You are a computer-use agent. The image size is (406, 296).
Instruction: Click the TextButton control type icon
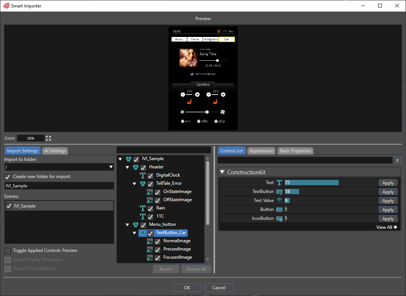click(279, 192)
